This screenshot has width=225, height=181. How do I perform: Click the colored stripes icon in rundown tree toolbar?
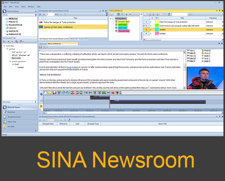click(x=118, y=14)
